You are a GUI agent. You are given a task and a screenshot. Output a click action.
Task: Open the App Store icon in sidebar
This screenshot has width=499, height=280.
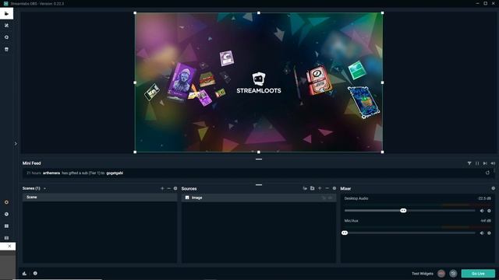click(6, 37)
